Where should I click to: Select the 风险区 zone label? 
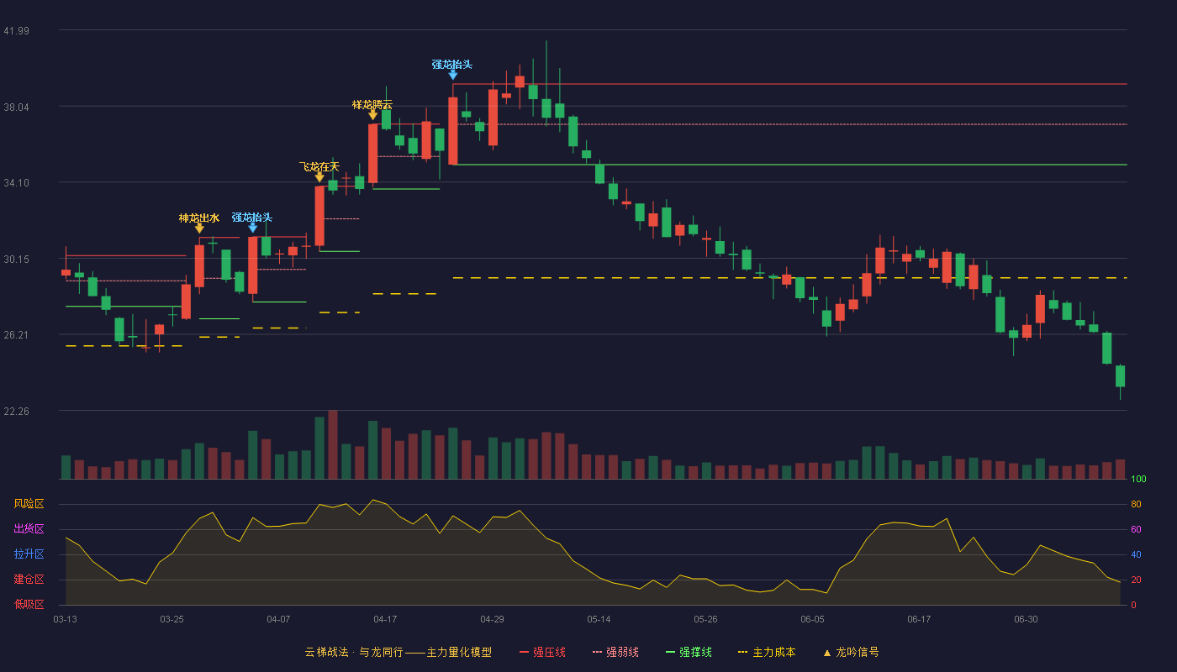29,504
